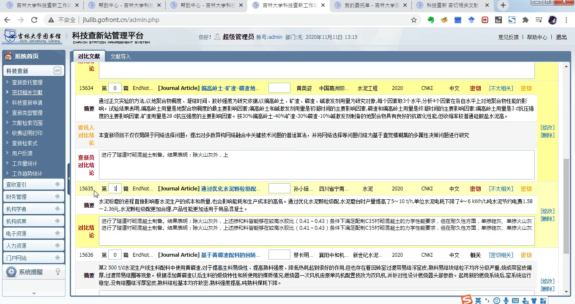The height and width of the screenshot is (304, 575).
Task: Click the red fast-forward extension icon
Action: [485, 20]
